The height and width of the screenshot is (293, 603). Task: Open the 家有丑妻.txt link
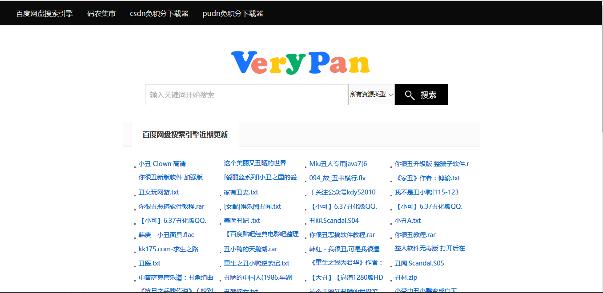point(241,192)
